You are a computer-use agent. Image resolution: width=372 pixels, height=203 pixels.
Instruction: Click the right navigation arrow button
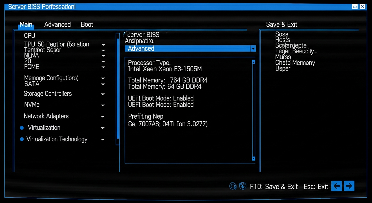349,186
